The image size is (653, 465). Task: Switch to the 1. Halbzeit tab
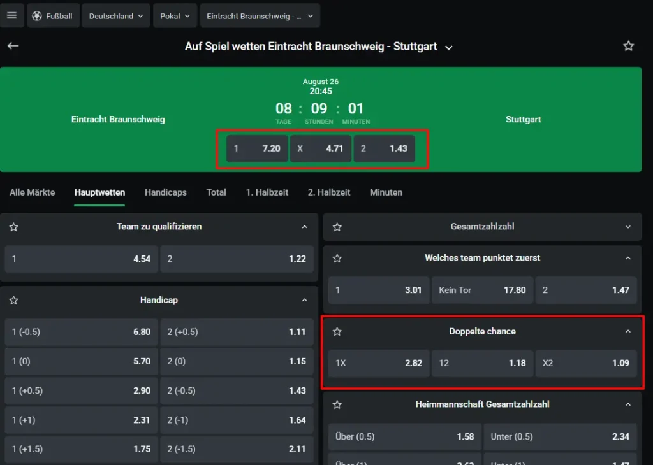(x=267, y=192)
